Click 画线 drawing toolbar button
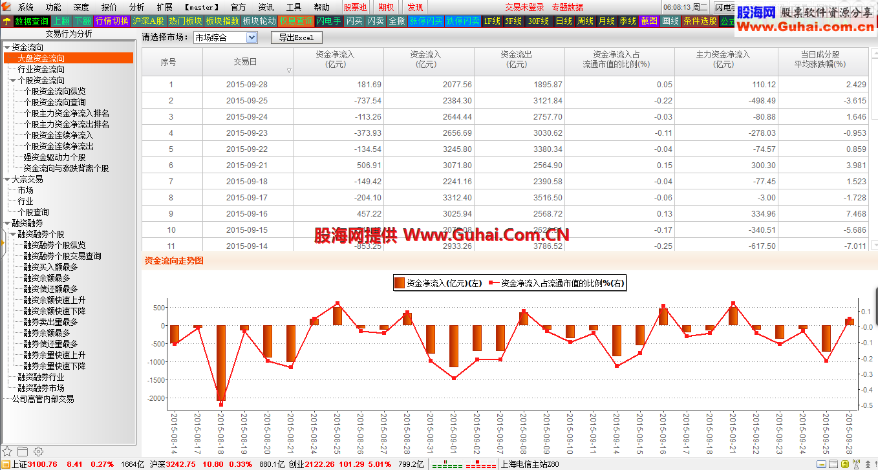 pyautogui.click(x=670, y=21)
